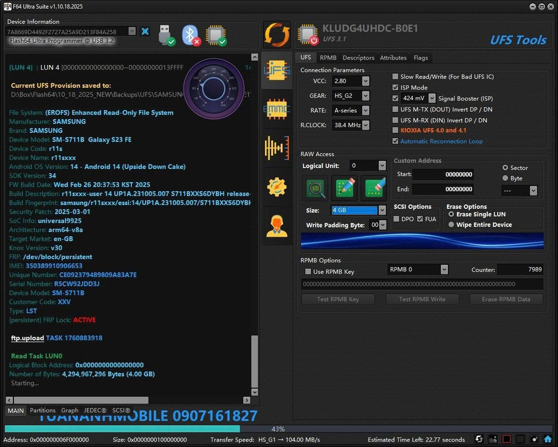Open the UFS module in the sidebar
The image size is (558, 447).
277,70
